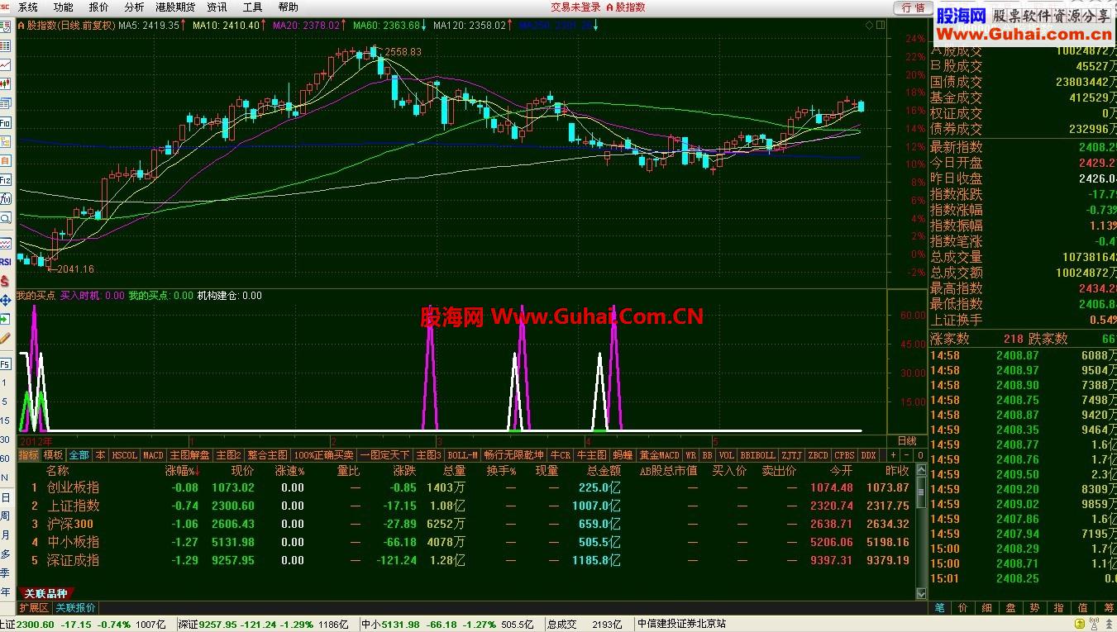Click the 0 button beside indicator tabs
The height and width of the screenshot is (632, 1117).
click(920, 455)
